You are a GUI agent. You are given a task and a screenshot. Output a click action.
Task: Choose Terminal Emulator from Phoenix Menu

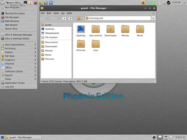(x=19, y=13)
